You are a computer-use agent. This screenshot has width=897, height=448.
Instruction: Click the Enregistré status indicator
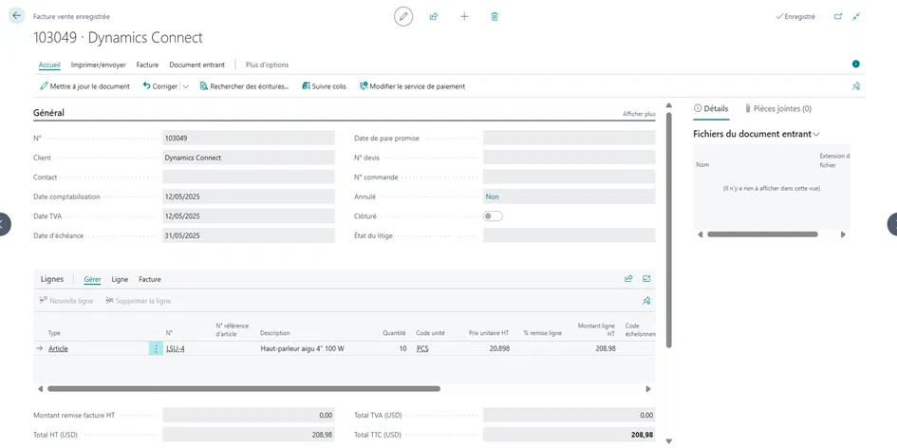pos(795,16)
